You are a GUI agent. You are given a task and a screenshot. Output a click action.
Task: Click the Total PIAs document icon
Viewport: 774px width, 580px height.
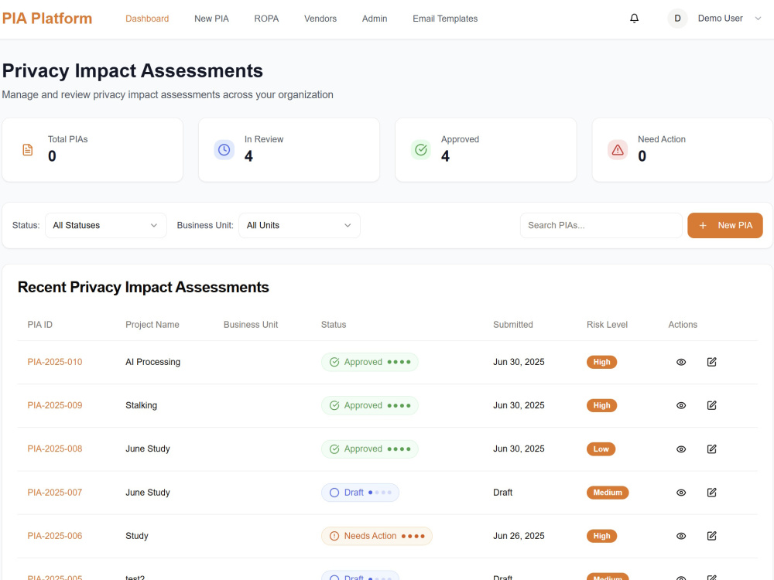[x=28, y=150]
